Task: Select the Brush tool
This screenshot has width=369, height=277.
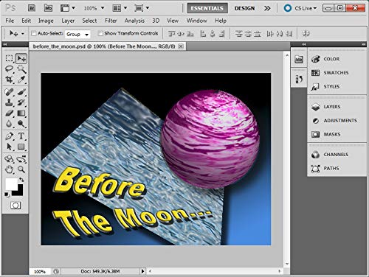Action: coord(21,92)
